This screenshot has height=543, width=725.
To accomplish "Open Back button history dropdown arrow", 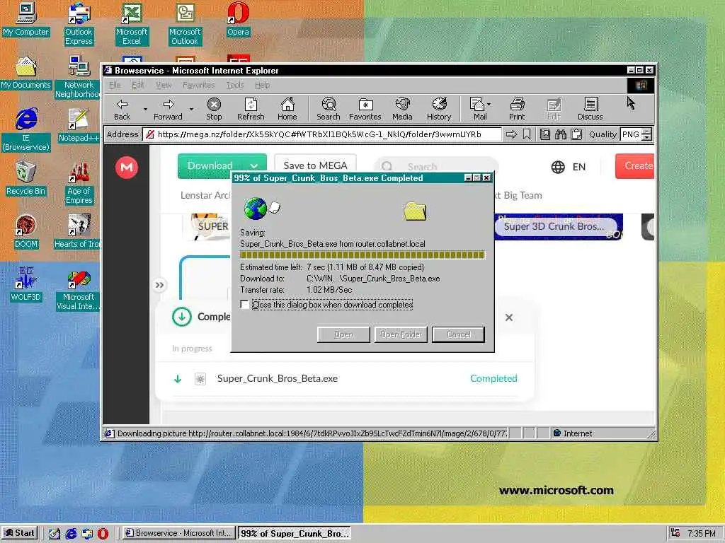I will 145,110.
